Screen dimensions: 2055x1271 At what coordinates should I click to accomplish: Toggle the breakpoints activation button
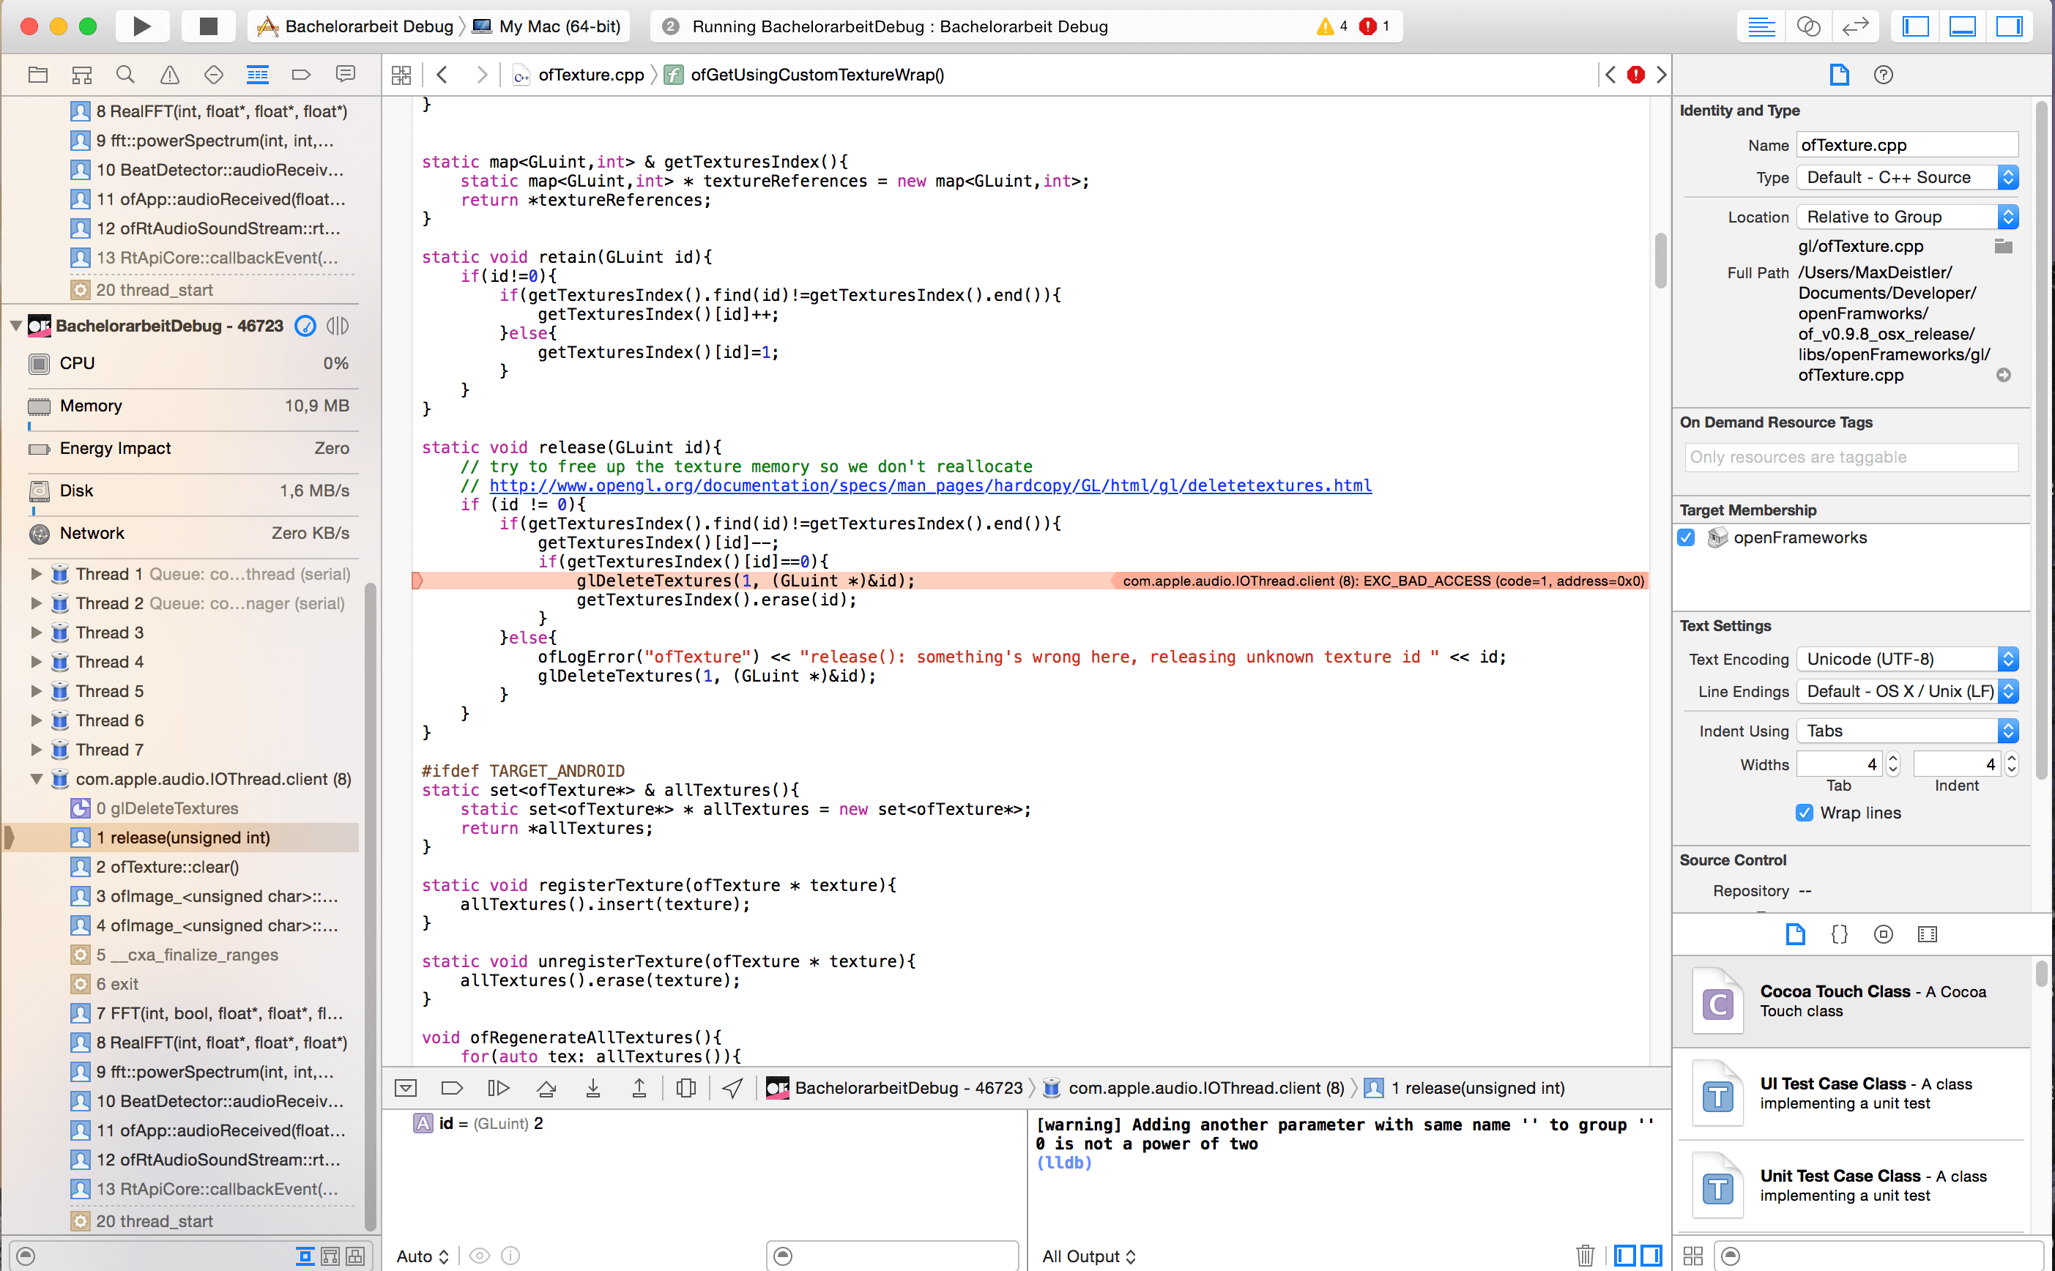point(452,1089)
